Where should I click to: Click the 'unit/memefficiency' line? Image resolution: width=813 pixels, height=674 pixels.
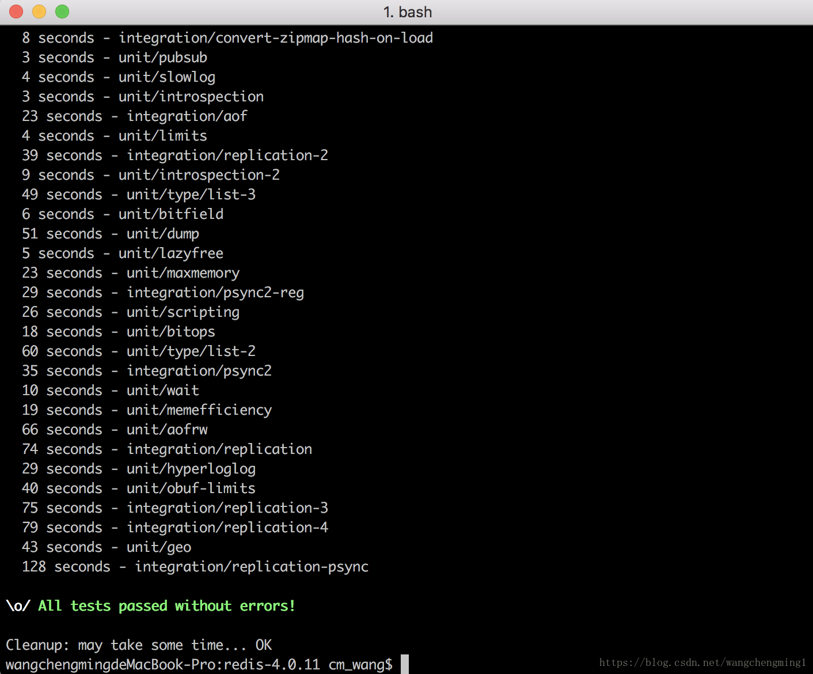[147, 410]
